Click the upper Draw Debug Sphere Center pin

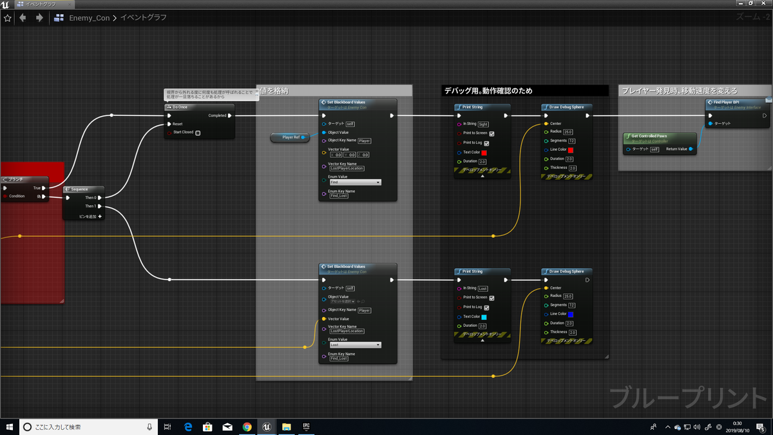pos(546,124)
